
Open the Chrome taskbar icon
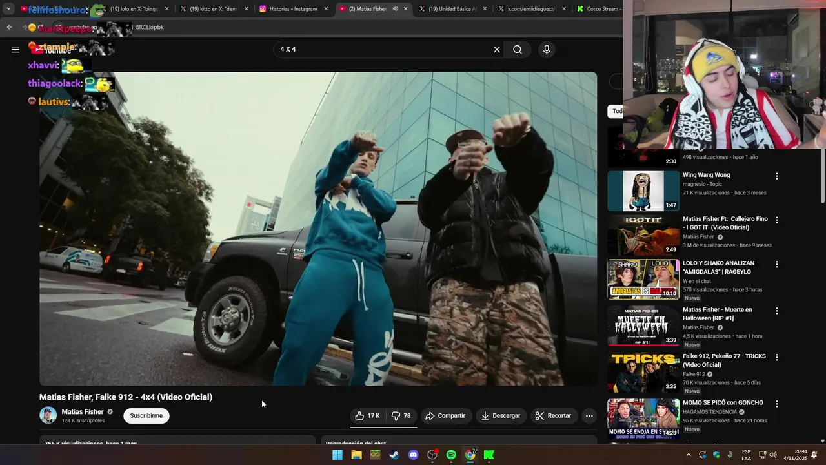pos(470,455)
